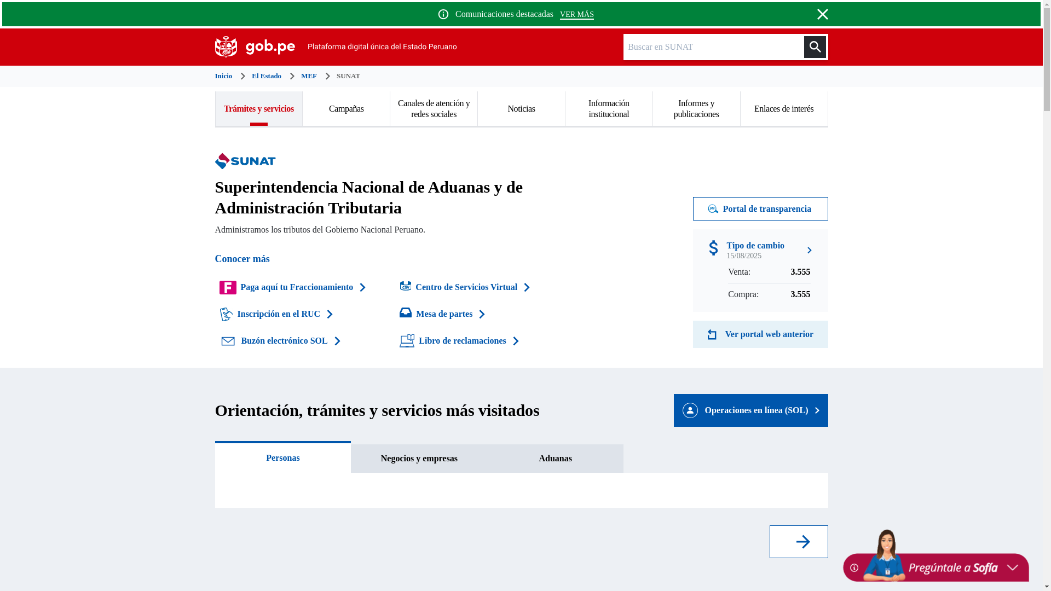Screen dimensions: 1051x591
Task: Click the Portal de transparencia magnifier icon
Action: (713, 209)
